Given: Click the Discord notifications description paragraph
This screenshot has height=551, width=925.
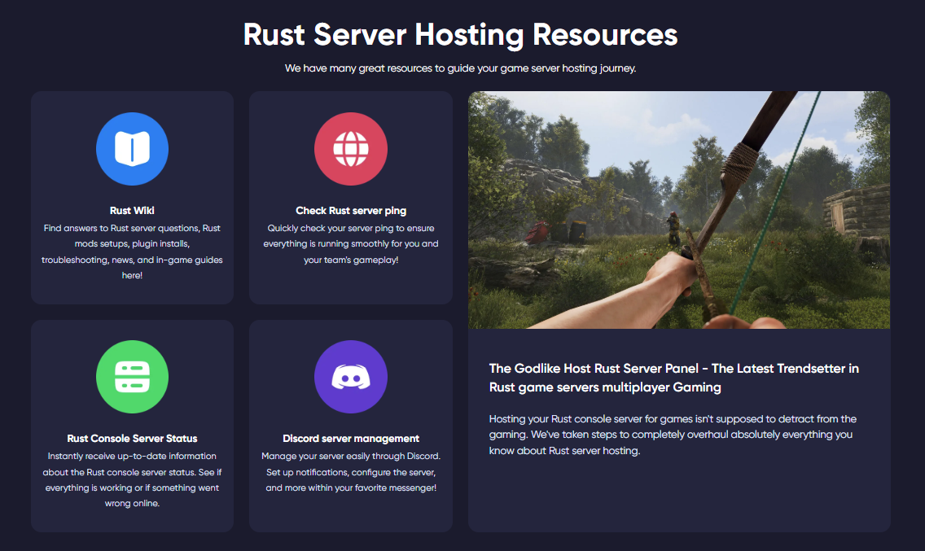Looking at the screenshot, I should coord(350,471).
